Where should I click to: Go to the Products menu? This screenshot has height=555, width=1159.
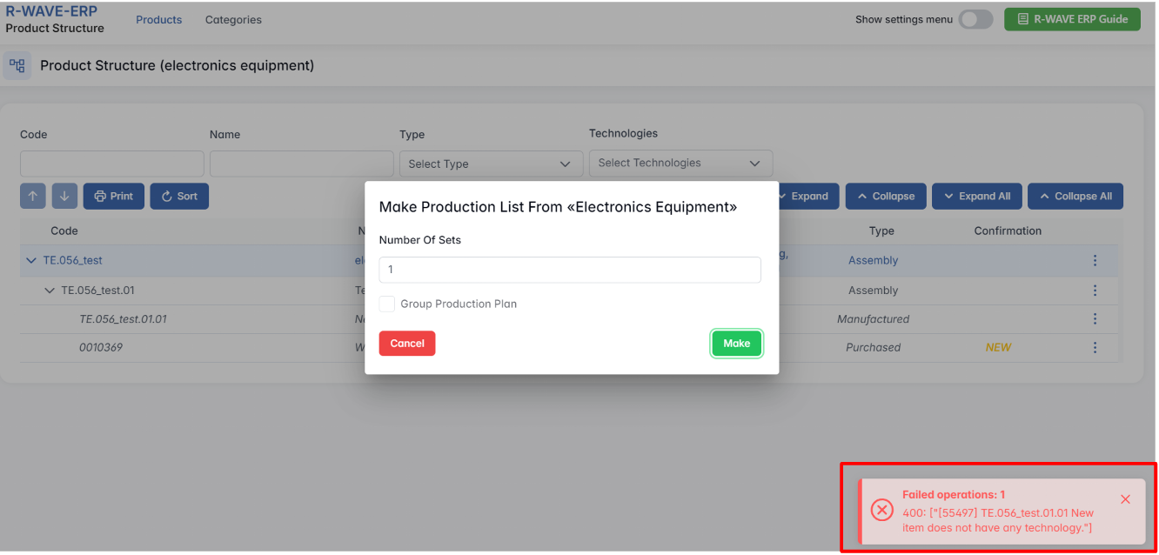tap(158, 19)
